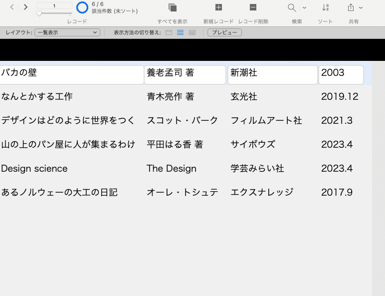The width and height of the screenshot is (385, 296).
Task: Go to previous record arrow
Action: click(x=12, y=7)
